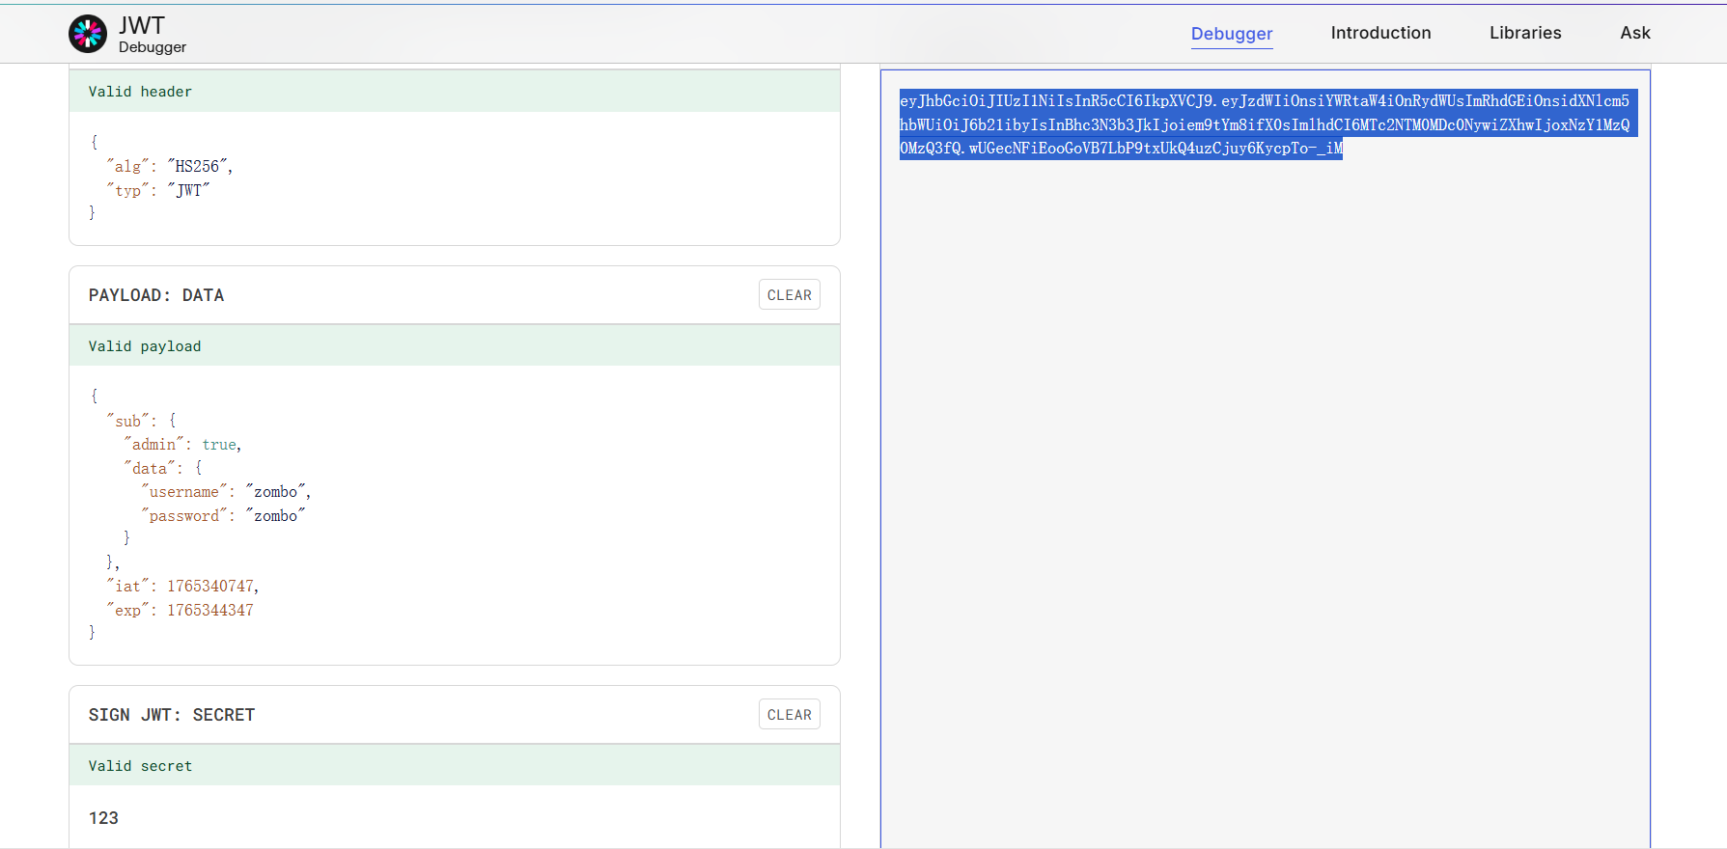Click the "Valid secret" status banner
The height and width of the screenshot is (849, 1727).
click(454, 765)
